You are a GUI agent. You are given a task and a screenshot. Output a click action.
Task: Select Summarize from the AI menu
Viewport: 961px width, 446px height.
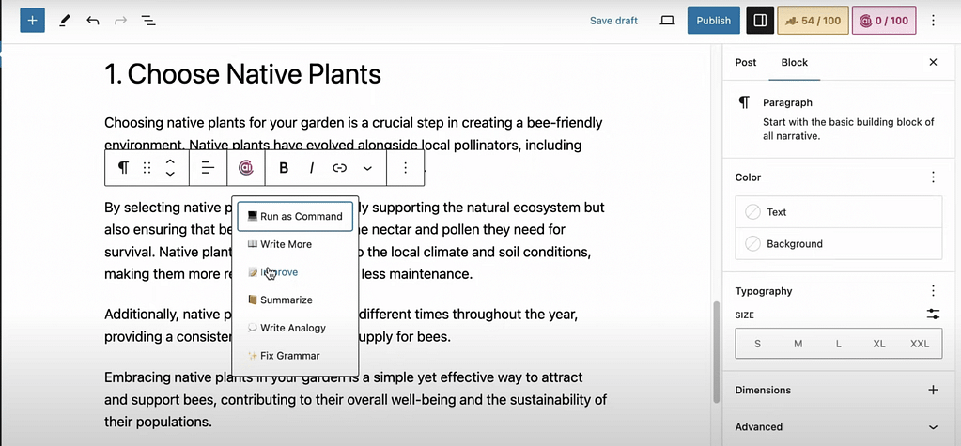pyautogui.click(x=286, y=300)
